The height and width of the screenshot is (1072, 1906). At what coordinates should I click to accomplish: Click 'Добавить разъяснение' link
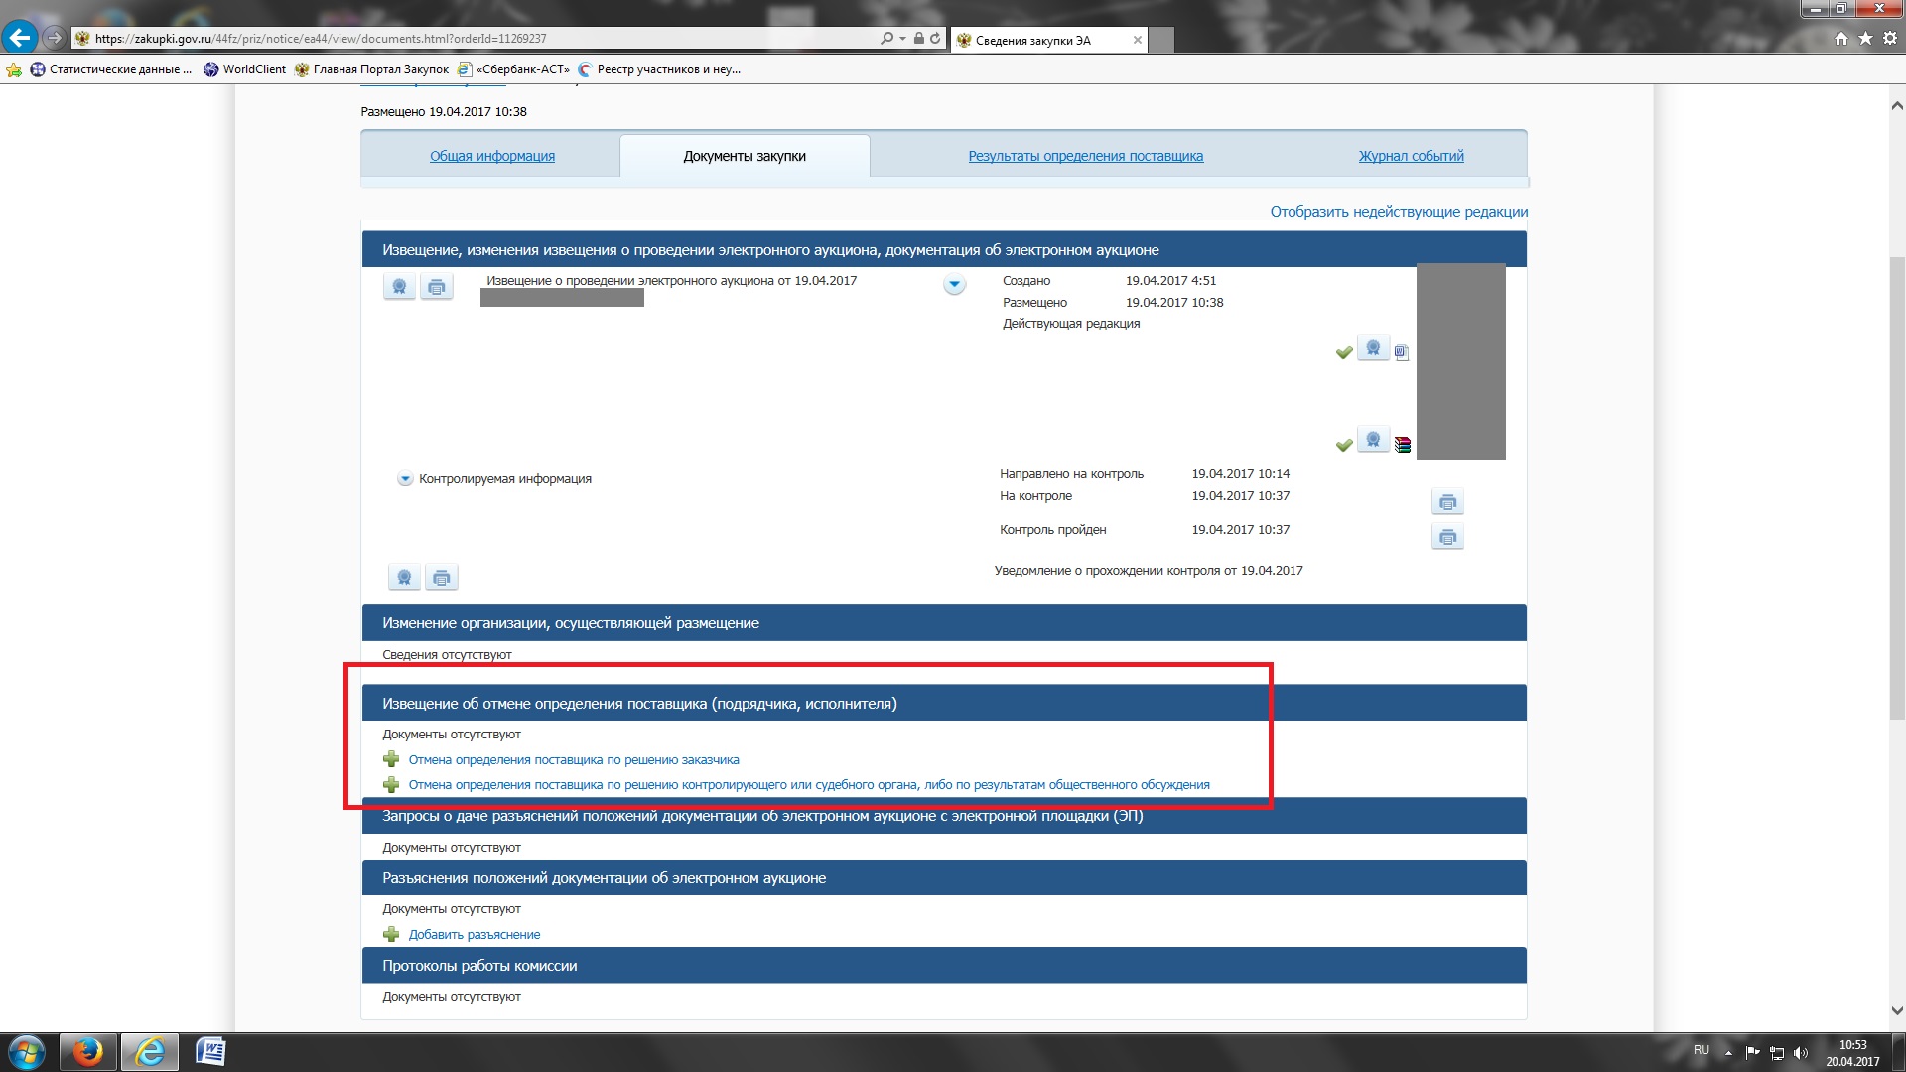[474, 935]
